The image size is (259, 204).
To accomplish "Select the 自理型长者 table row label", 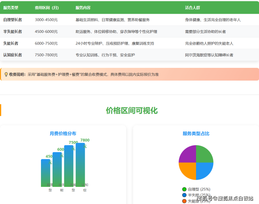I will point(13,20).
